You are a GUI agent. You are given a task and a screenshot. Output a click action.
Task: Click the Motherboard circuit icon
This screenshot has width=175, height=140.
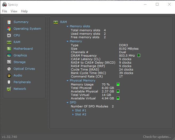[9, 49]
